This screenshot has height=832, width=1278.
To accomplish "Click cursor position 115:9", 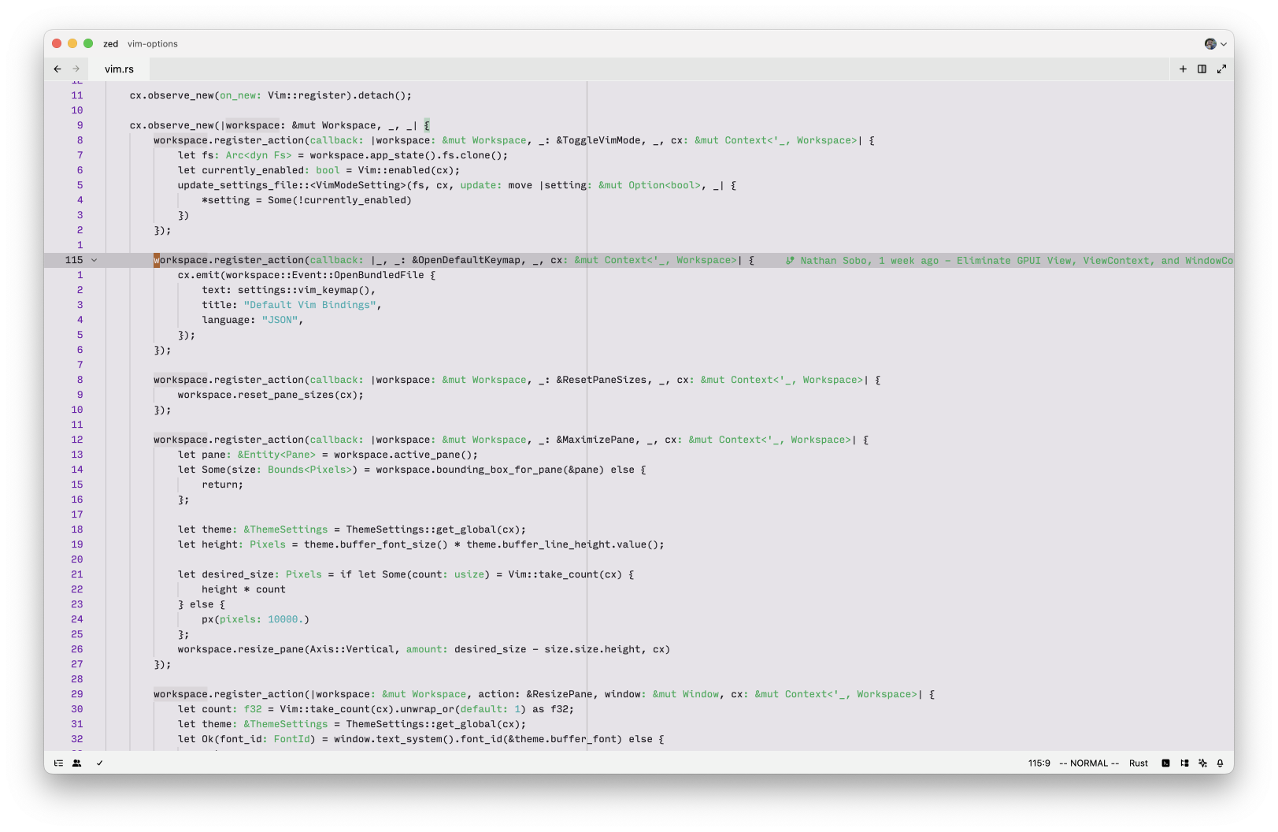I will click(1039, 763).
